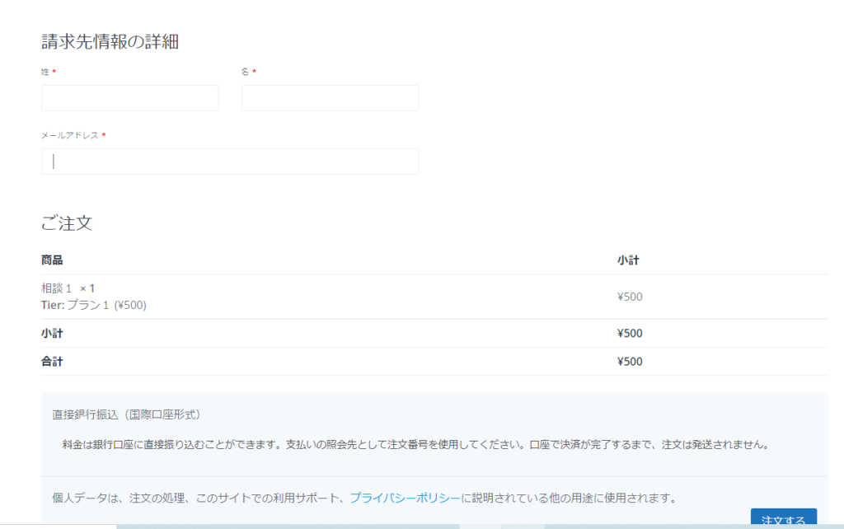
Task: Select the ご注文 section heading
Action: [x=66, y=222]
